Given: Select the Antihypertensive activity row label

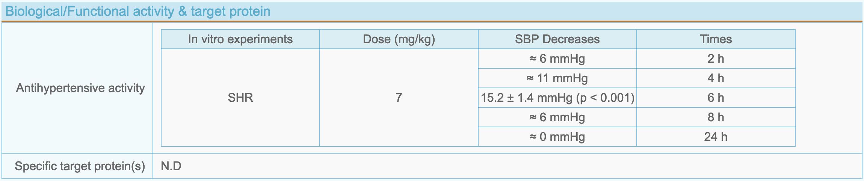Looking at the screenshot, I should (80, 88).
